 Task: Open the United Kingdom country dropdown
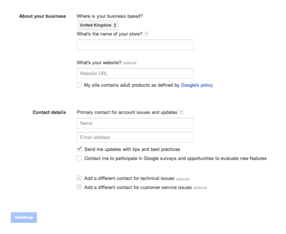98,25
